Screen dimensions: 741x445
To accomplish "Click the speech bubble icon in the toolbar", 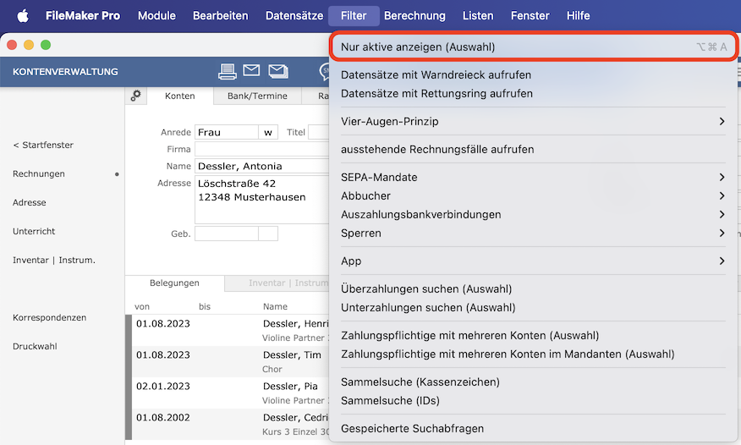I will pos(325,71).
